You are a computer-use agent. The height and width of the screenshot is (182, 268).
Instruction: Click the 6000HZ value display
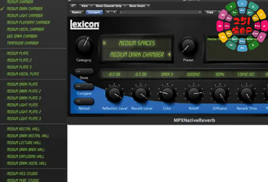pyautogui.click(x=193, y=74)
